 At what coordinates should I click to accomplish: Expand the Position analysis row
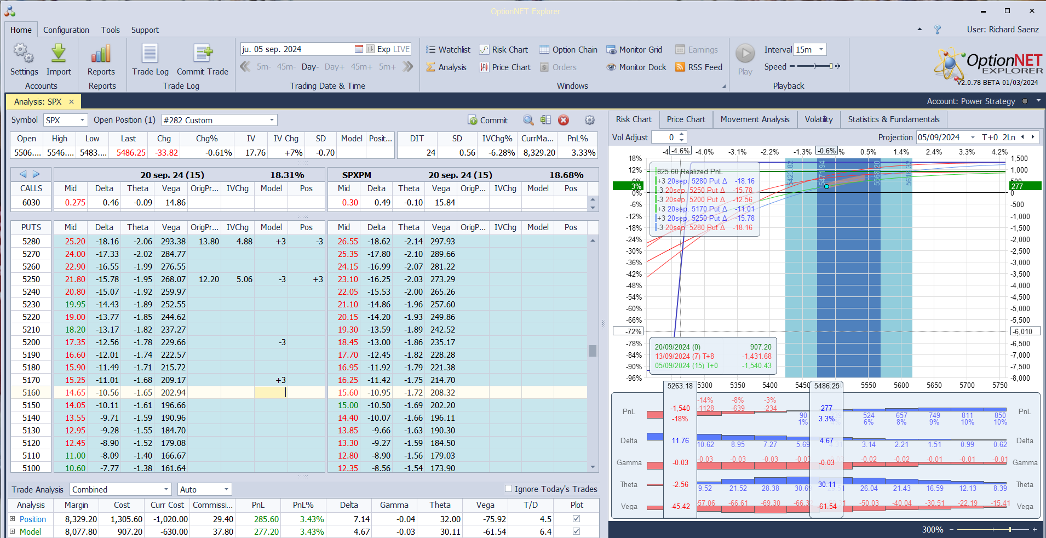[x=12, y=518]
